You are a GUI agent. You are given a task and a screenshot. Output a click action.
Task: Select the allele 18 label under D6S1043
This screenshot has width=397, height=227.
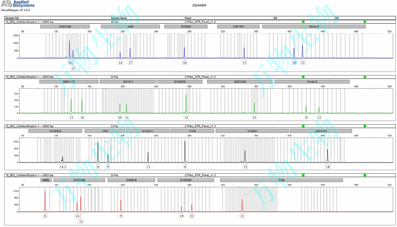pos(327,167)
